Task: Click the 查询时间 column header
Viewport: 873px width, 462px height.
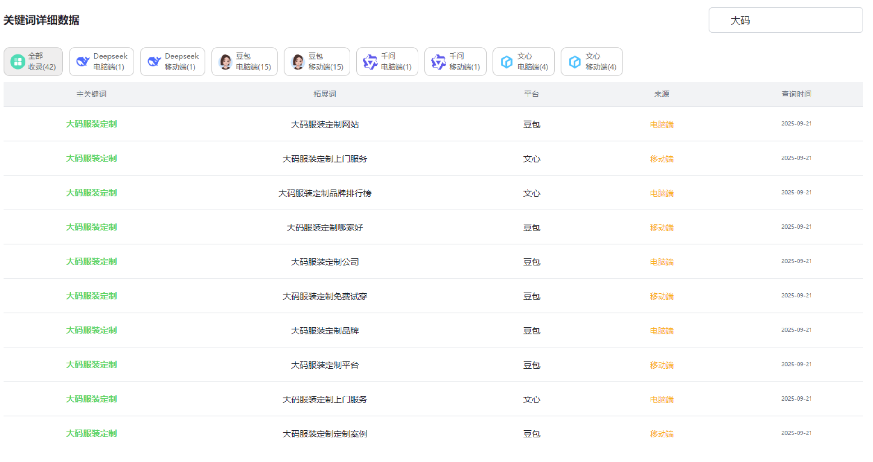Action: pos(796,94)
